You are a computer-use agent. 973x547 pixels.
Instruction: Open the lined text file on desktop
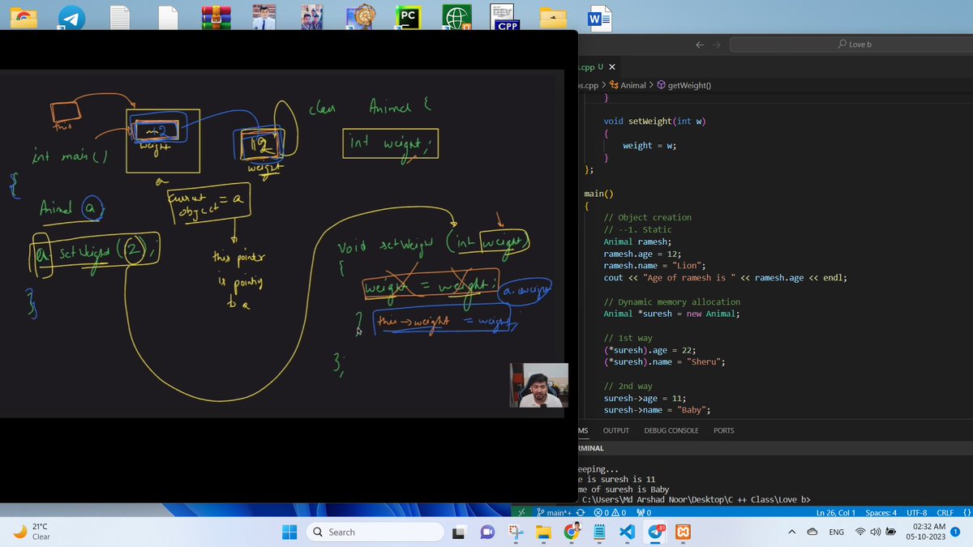point(119,18)
